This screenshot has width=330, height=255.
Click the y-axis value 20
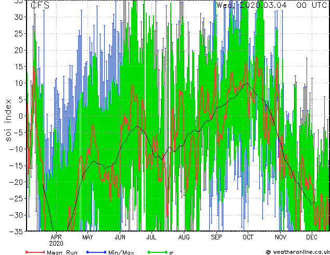tap(19, 50)
